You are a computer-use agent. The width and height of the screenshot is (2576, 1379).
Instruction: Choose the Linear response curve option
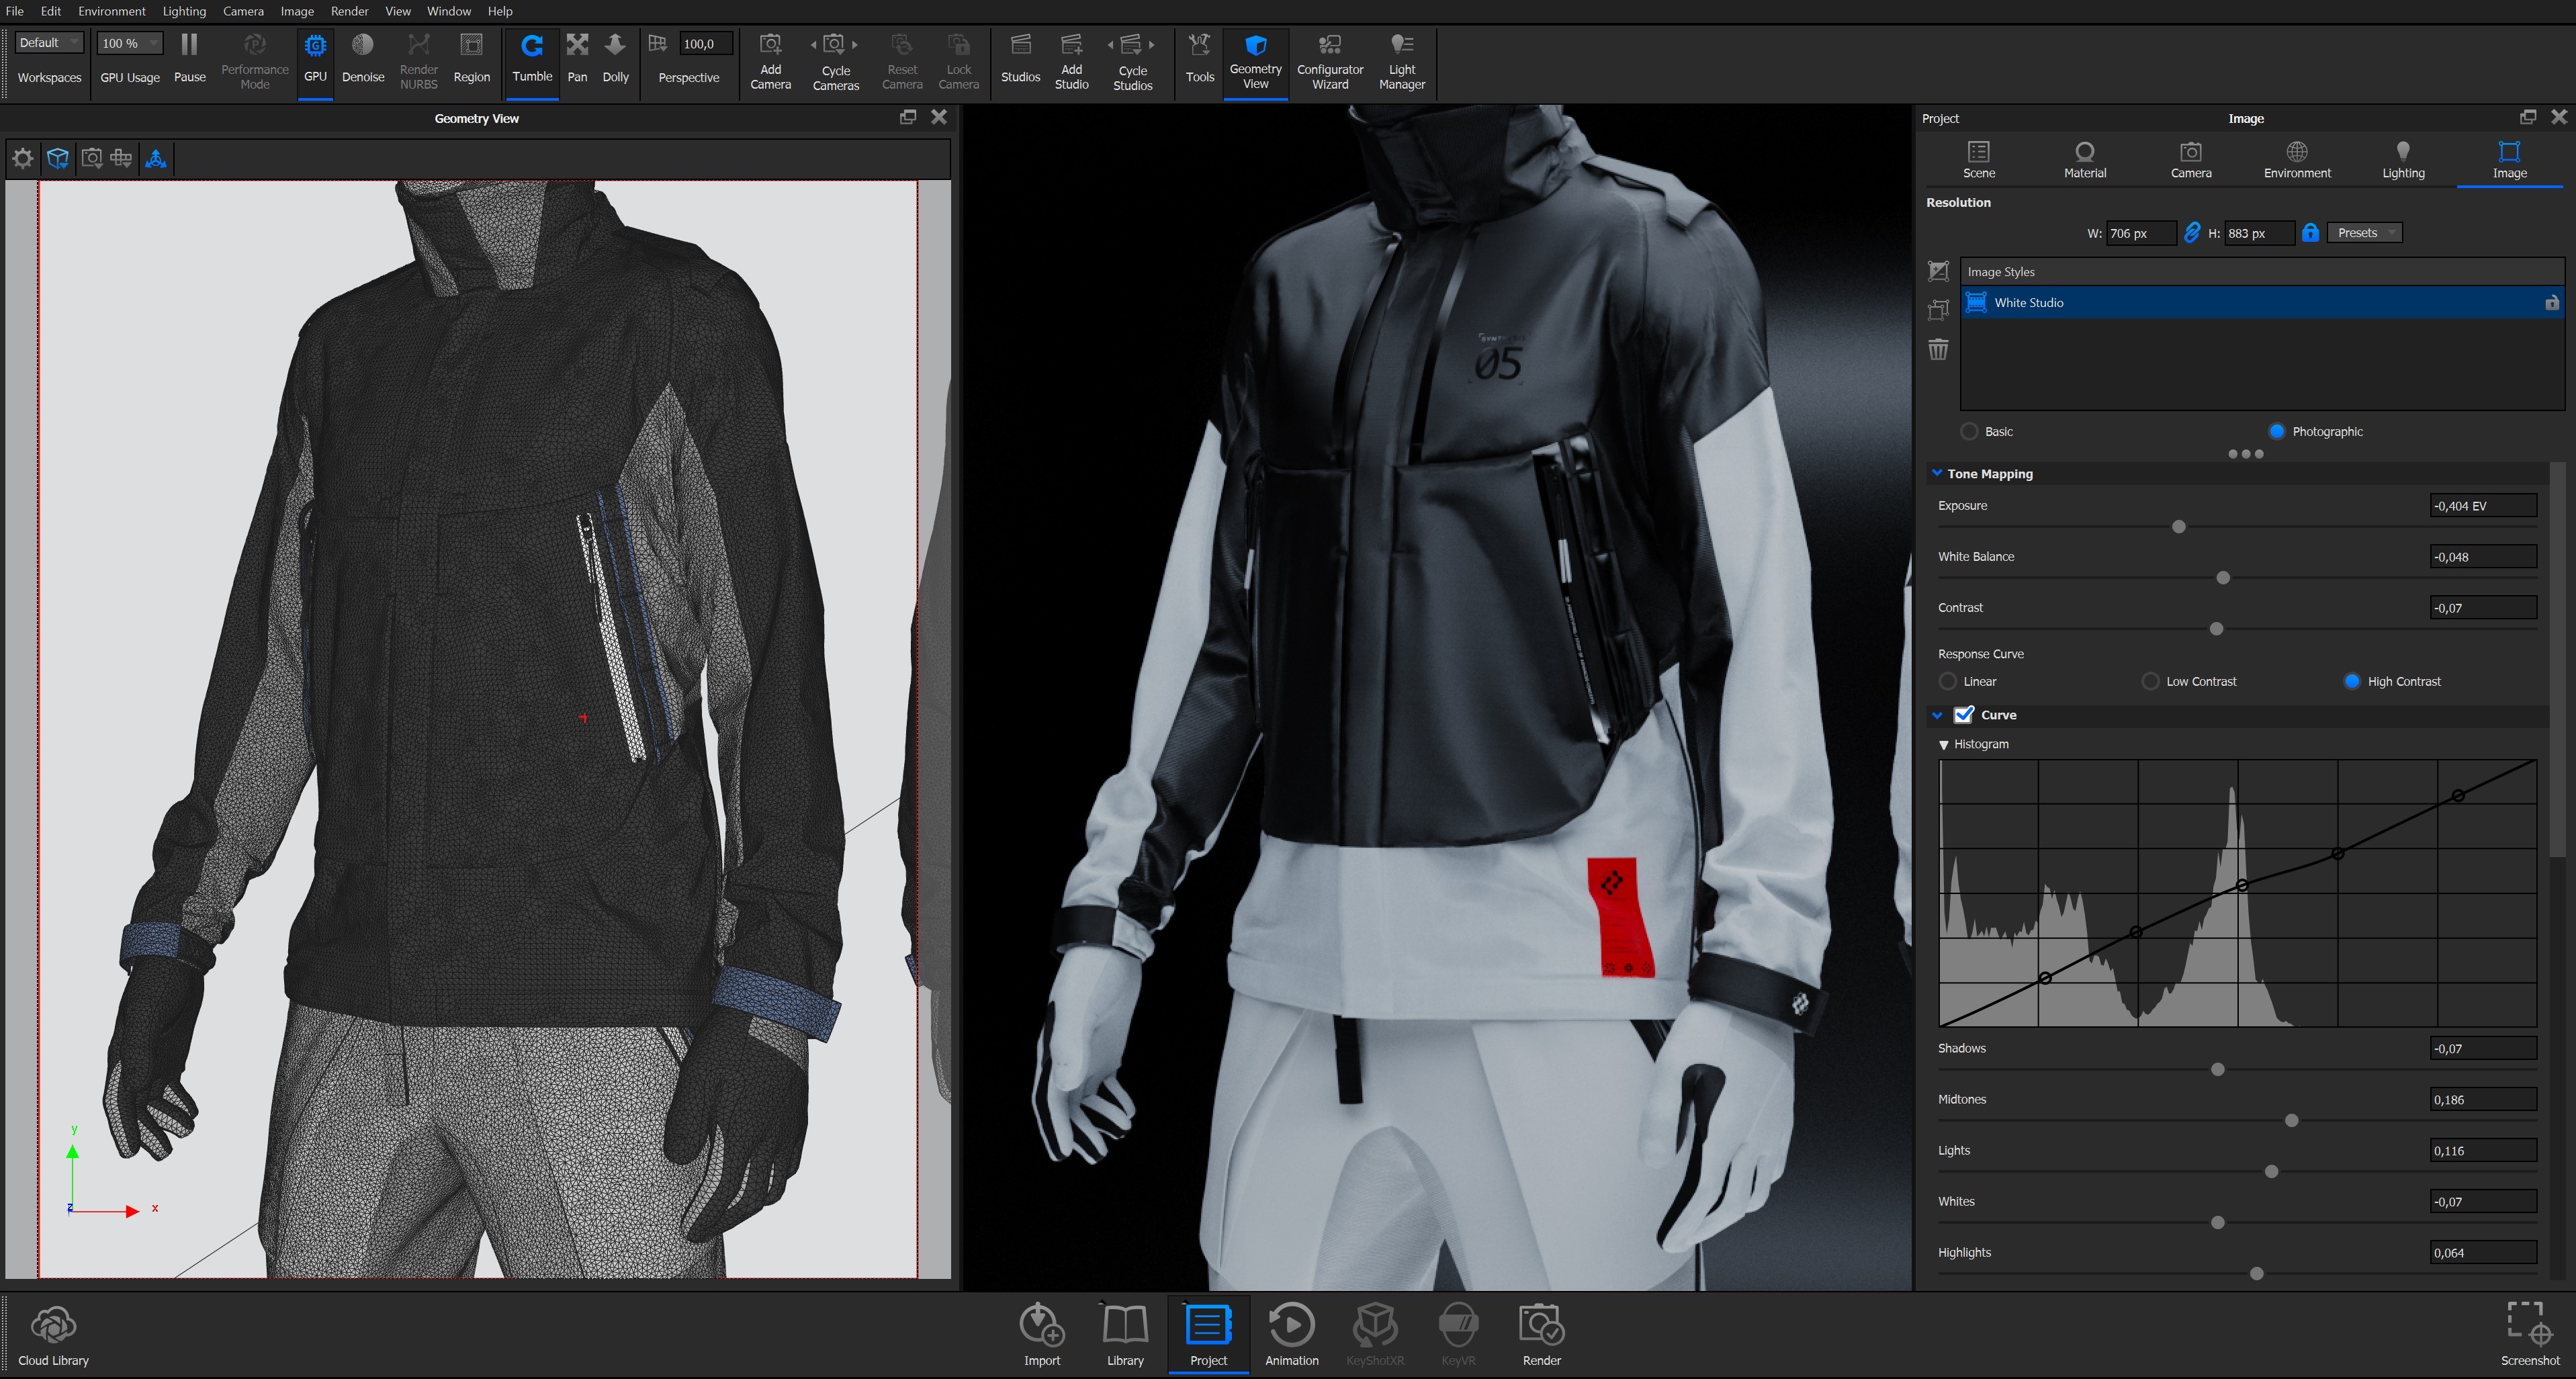point(1947,682)
